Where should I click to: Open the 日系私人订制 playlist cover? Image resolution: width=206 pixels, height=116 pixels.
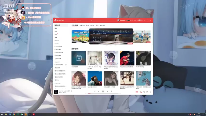point(79,78)
